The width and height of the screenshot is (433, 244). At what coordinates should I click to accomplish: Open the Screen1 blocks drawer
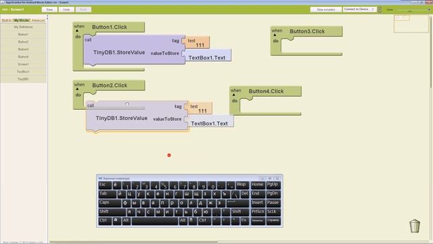tap(23, 64)
